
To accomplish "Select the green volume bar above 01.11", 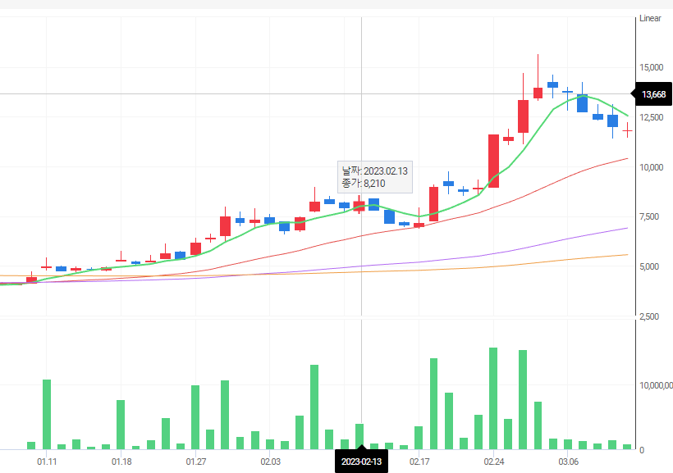I will pos(47,414).
